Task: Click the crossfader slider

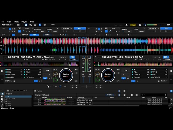Action: coord(86,86)
